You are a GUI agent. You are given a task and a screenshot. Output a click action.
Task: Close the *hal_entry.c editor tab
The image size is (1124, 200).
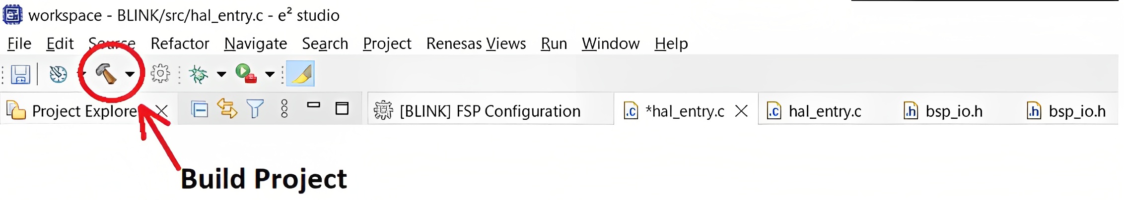coord(741,111)
